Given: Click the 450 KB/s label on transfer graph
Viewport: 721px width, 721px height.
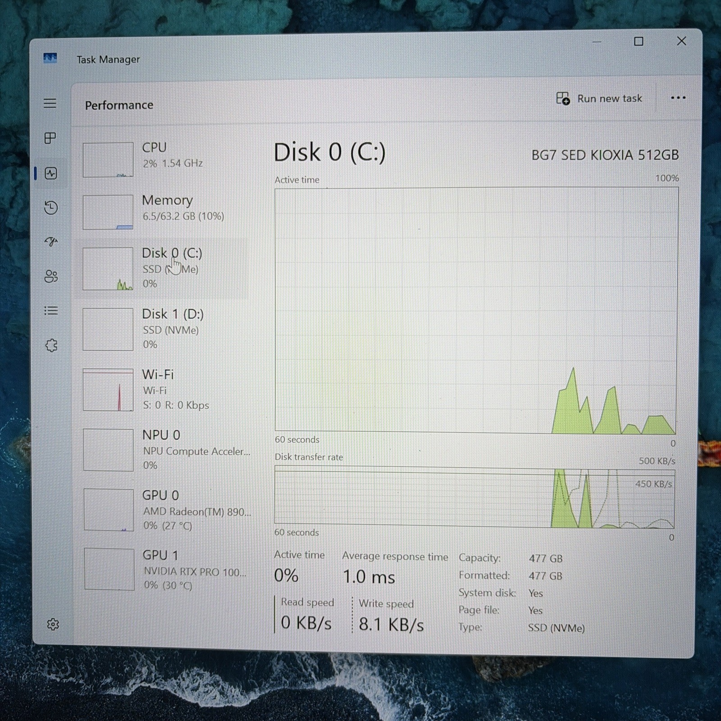Looking at the screenshot, I should 653,484.
